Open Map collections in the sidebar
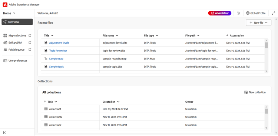278x136 pixels. tap(17, 35)
